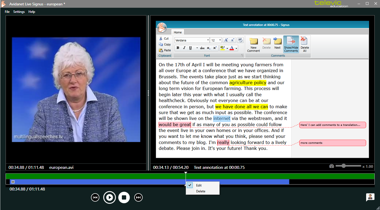Click the Avidanet app icon in title bar
This screenshot has height=210, width=380.
click(4, 4)
